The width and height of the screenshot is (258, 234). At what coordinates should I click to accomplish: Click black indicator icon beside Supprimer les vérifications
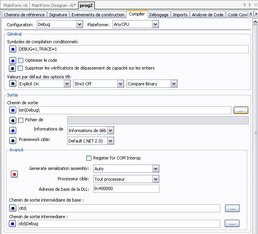point(13,68)
